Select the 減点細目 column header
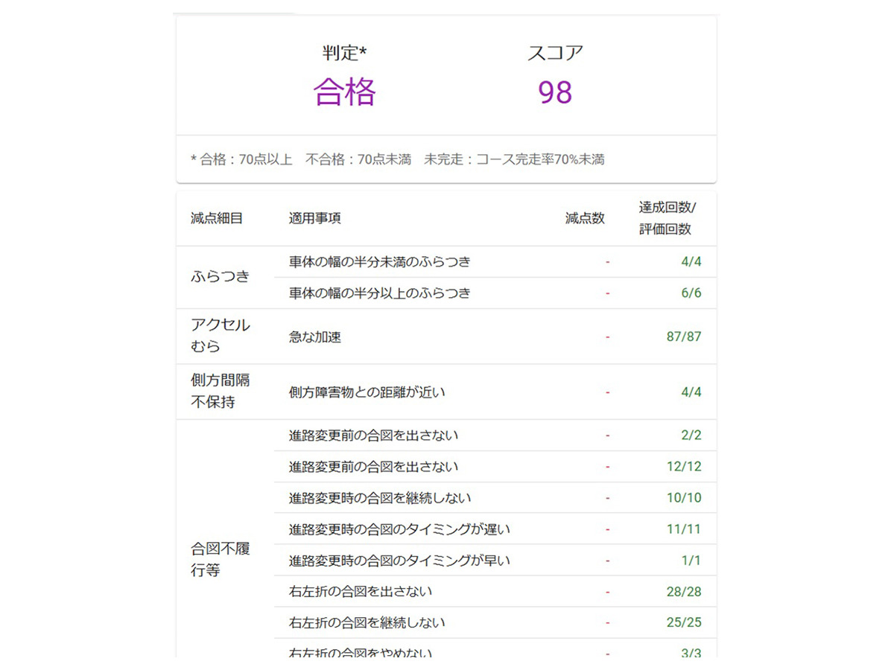The height and width of the screenshot is (670, 894). (217, 219)
